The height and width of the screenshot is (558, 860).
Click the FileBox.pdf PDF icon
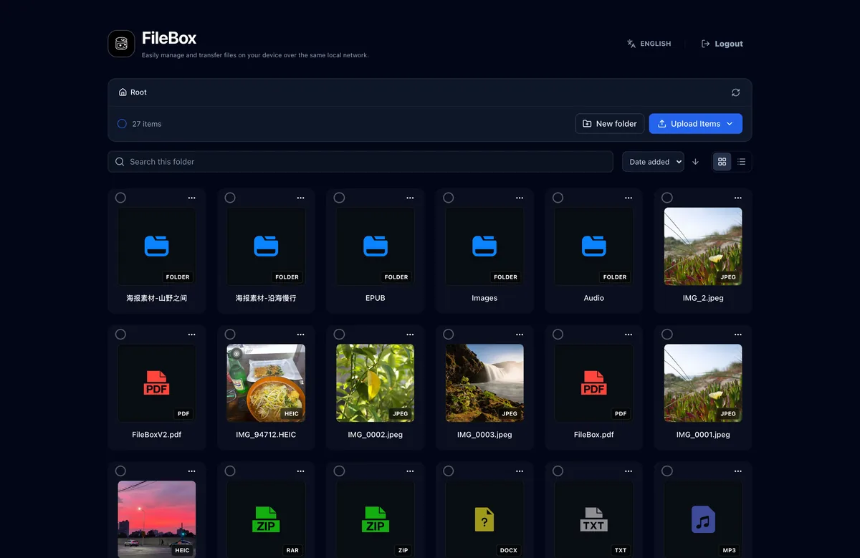click(594, 383)
